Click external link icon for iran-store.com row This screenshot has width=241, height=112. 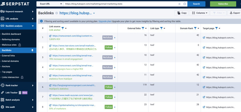click(50, 46)
